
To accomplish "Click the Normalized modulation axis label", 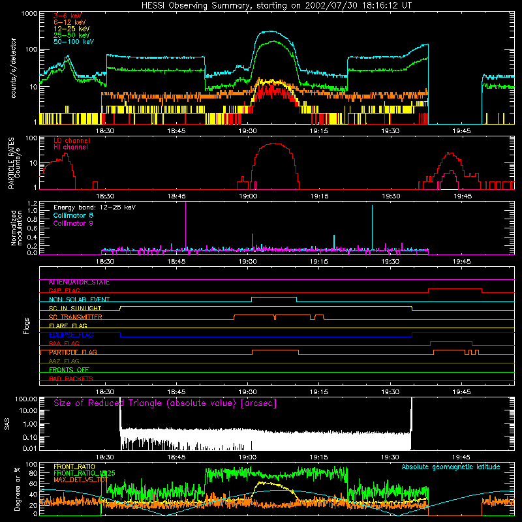I will (x=16, y=228).
